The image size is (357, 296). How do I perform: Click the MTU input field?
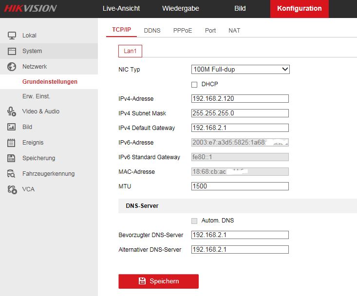click(240, 186)
